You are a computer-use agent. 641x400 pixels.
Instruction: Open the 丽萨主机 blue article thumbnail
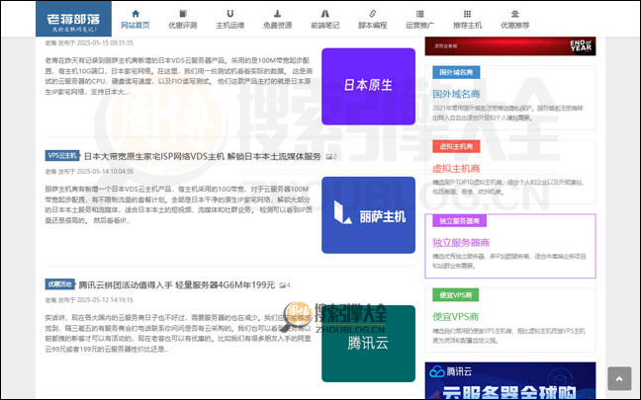pos(368,215)
